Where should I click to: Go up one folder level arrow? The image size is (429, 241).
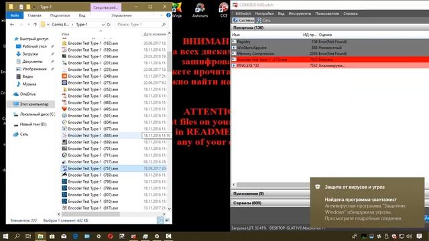tap(35, 24)
